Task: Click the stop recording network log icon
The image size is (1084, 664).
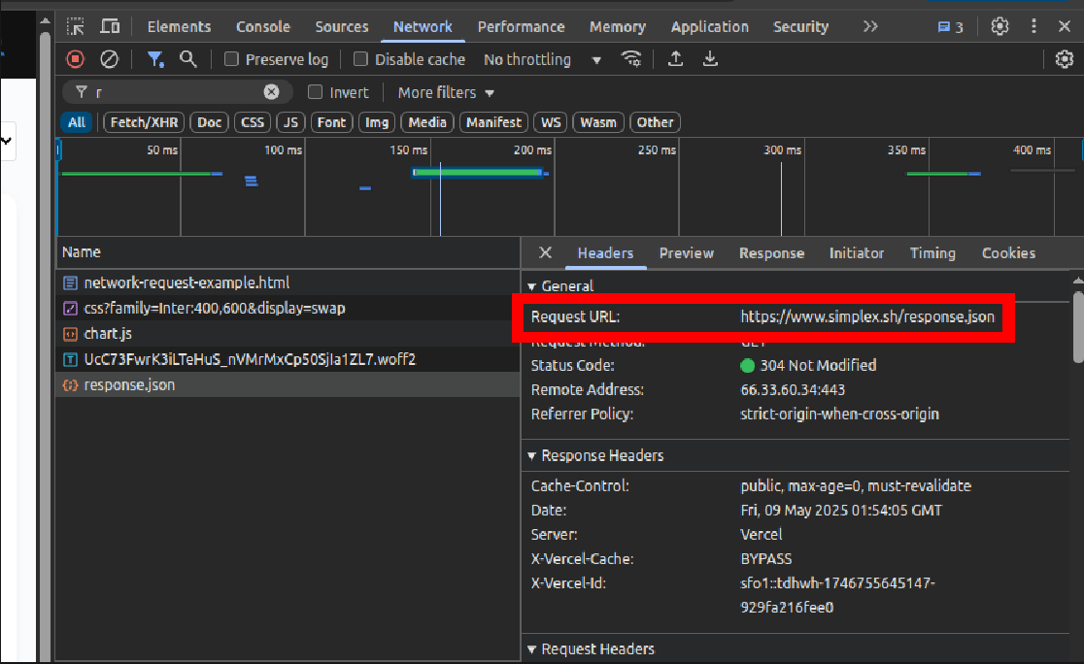Action: pyautogui.click(x=75, y=59)
